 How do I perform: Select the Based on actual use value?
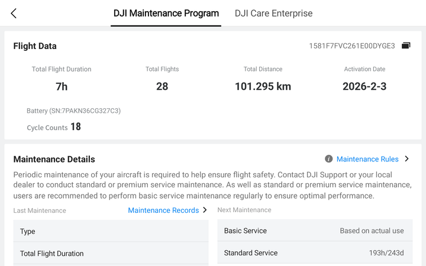tap(372, 231)
